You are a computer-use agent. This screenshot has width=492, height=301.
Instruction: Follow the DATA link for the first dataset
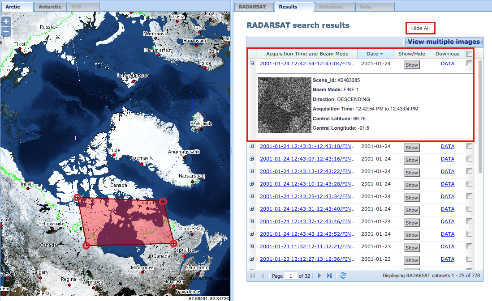pyautogui.click(x=447, y=64)
